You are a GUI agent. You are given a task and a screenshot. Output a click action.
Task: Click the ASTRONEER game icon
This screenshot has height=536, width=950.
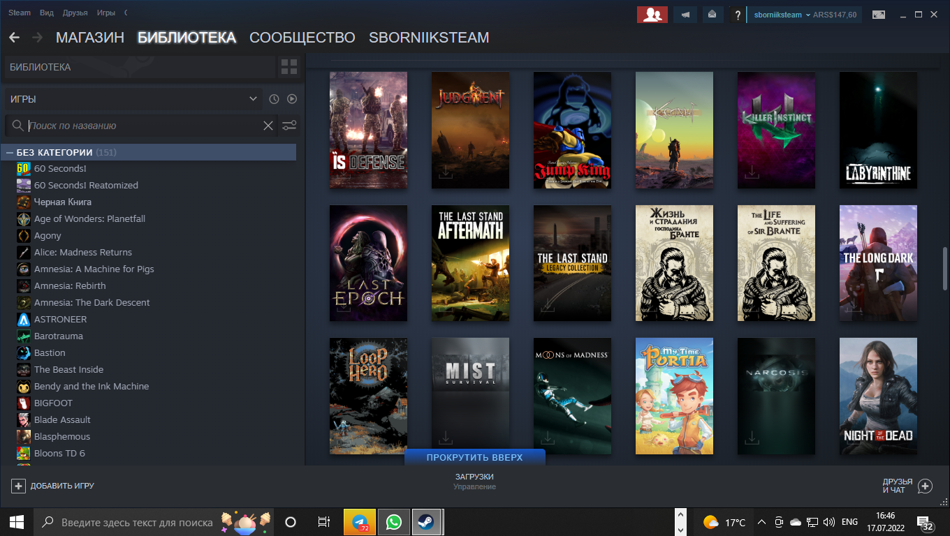pyautogui.click(x=24, y=320)
